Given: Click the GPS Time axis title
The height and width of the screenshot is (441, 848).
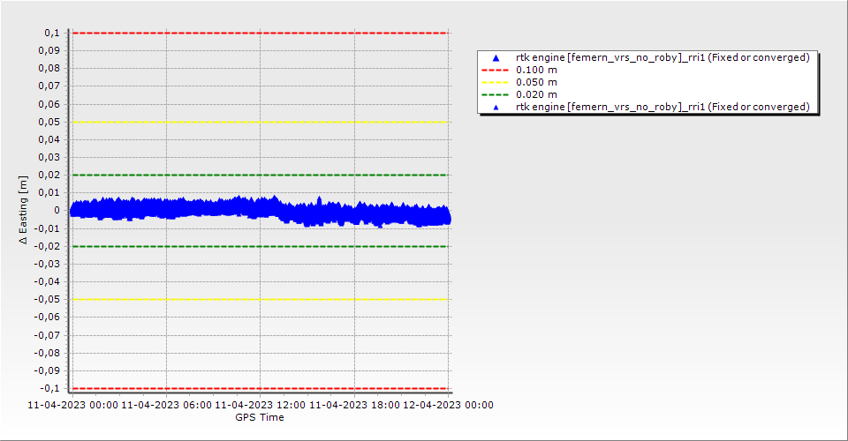Looking at the screenshot, I should click(260, 417).
